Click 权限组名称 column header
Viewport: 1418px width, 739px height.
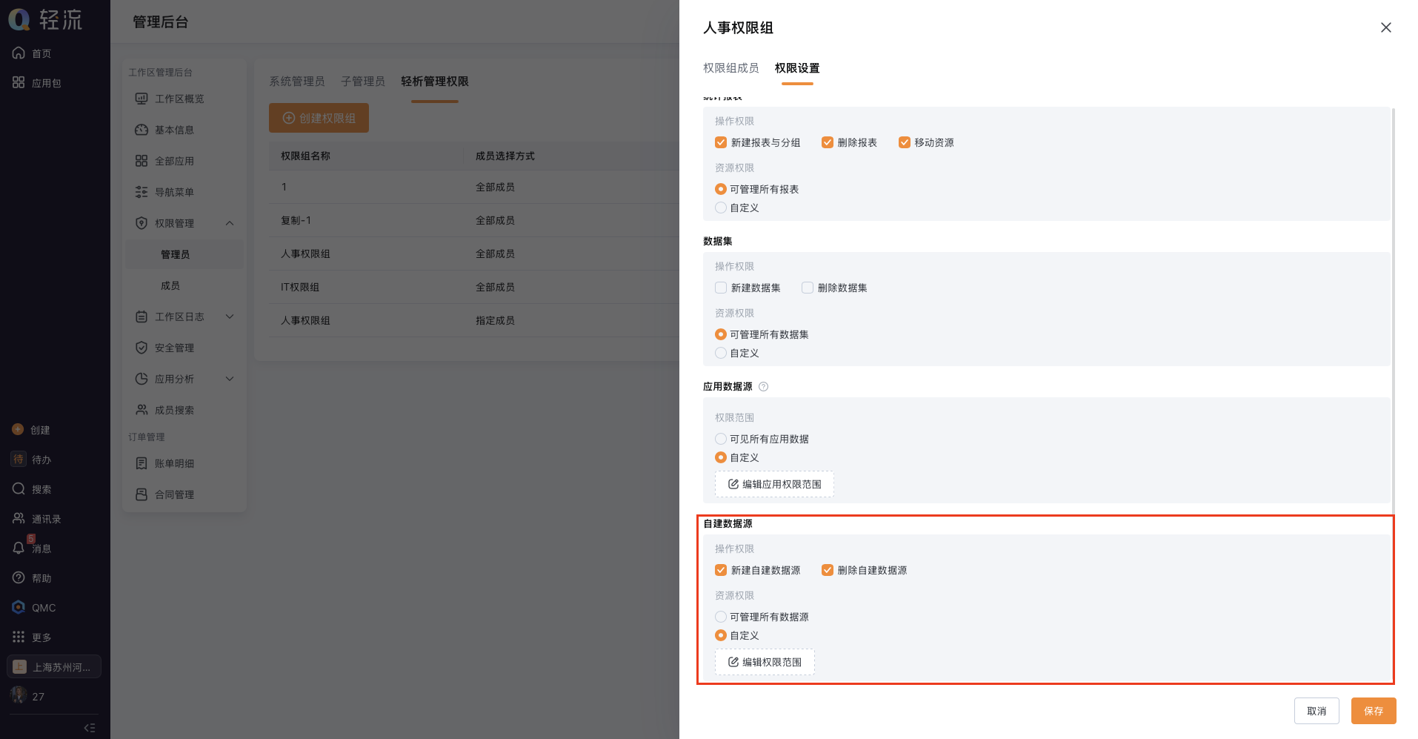click(305, 156)
